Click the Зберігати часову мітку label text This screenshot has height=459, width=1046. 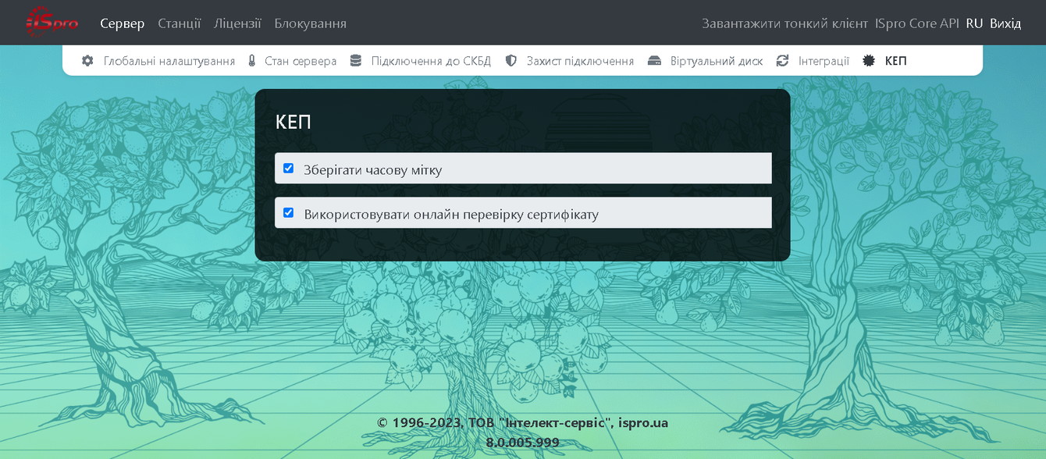pos(373,169)
